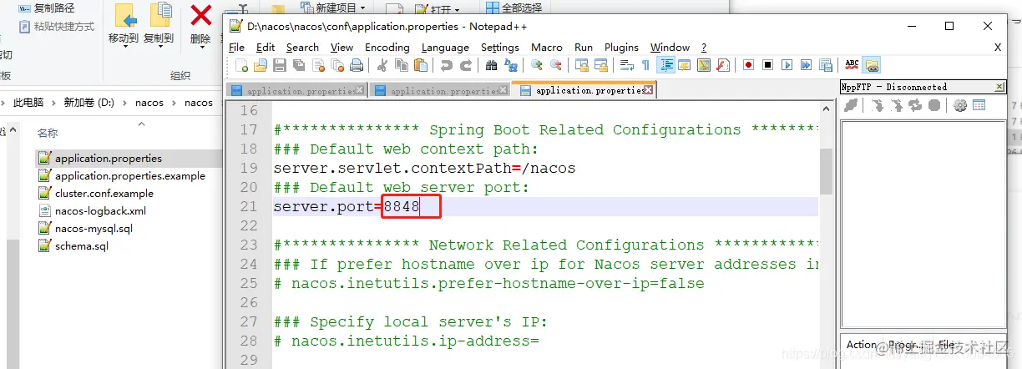Click the 名称 column header in Explorer
The width and height of the screenshot is (1022, 369).
pos(48,133)
